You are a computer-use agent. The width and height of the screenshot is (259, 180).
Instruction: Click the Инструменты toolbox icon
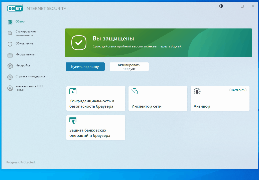click(x=10, y=55)
